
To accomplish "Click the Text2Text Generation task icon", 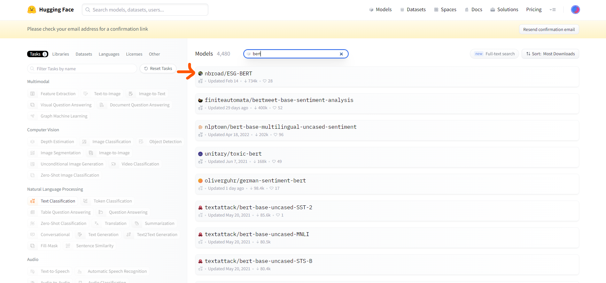I will click(129, 234).
